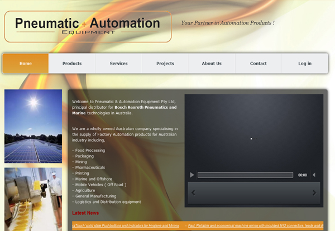Click the 'Mobile Vehicles ( Off Road )' entry

pyautogui.click(x=100, y=185)
